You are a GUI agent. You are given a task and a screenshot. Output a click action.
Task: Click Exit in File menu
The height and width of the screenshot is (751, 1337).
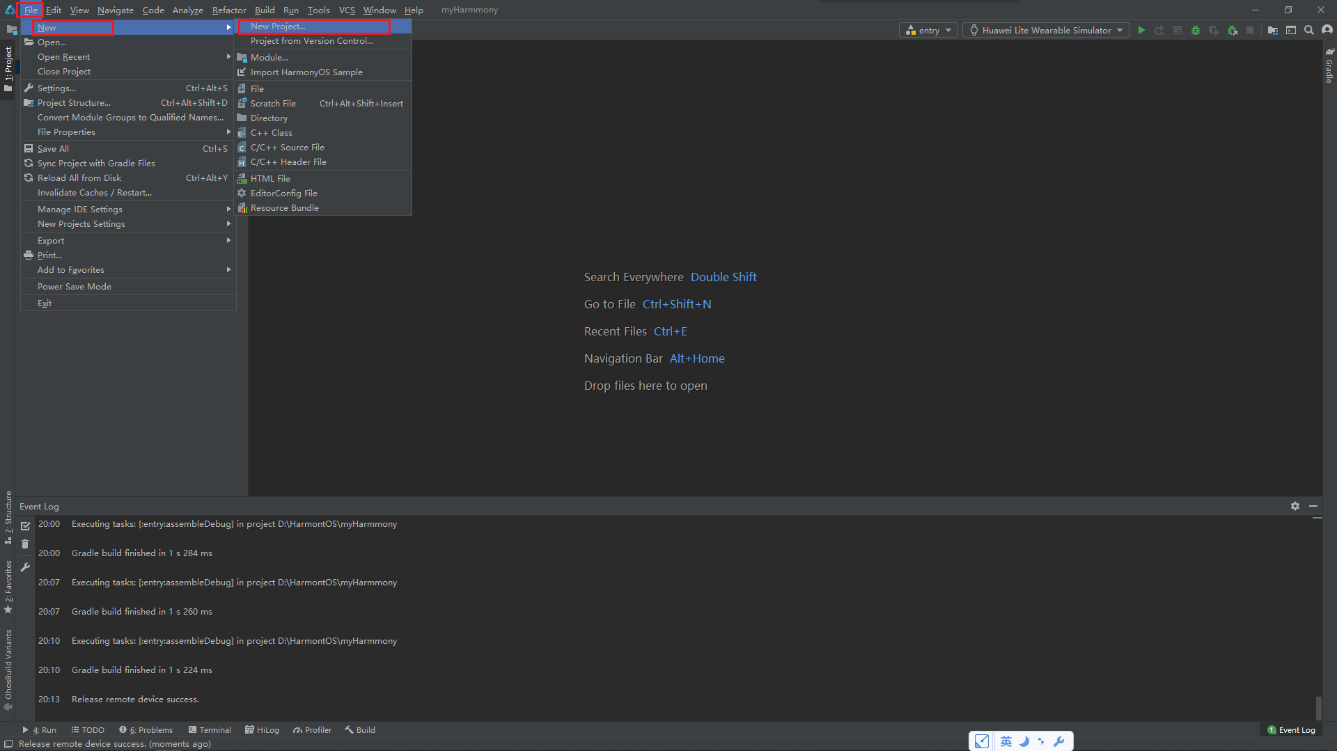tap(128, 303)
